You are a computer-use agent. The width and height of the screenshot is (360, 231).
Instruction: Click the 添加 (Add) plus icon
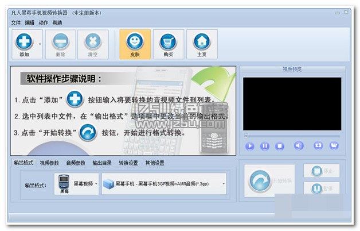pos(24,41)
